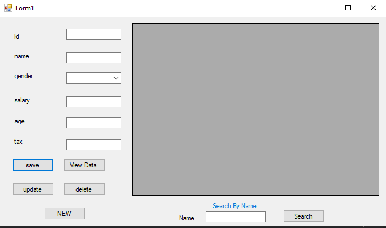The width and height of the screenshot is (386, 228).
Task: Focus the age text field
Action: [94, 123]
